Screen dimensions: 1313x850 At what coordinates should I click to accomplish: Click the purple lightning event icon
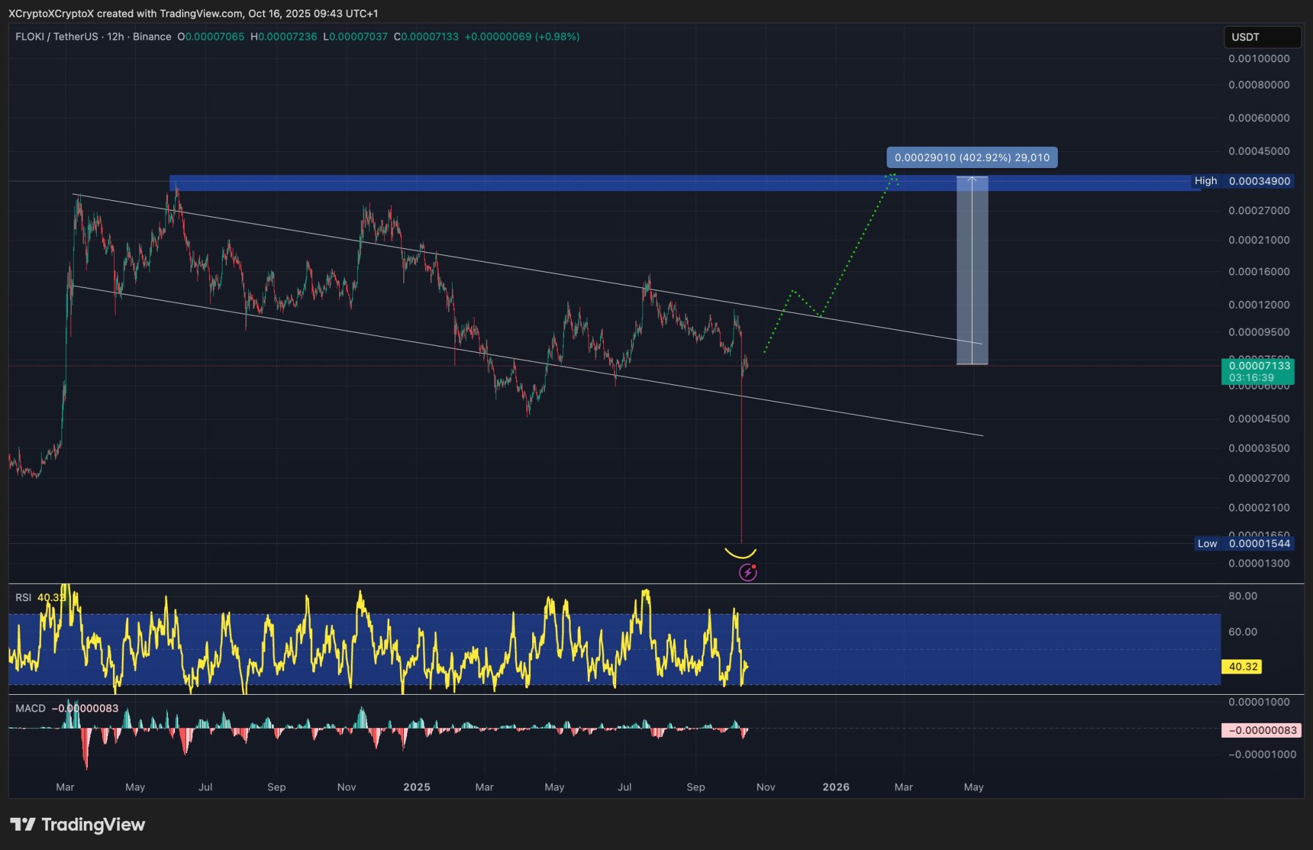(x=748, y=571)
